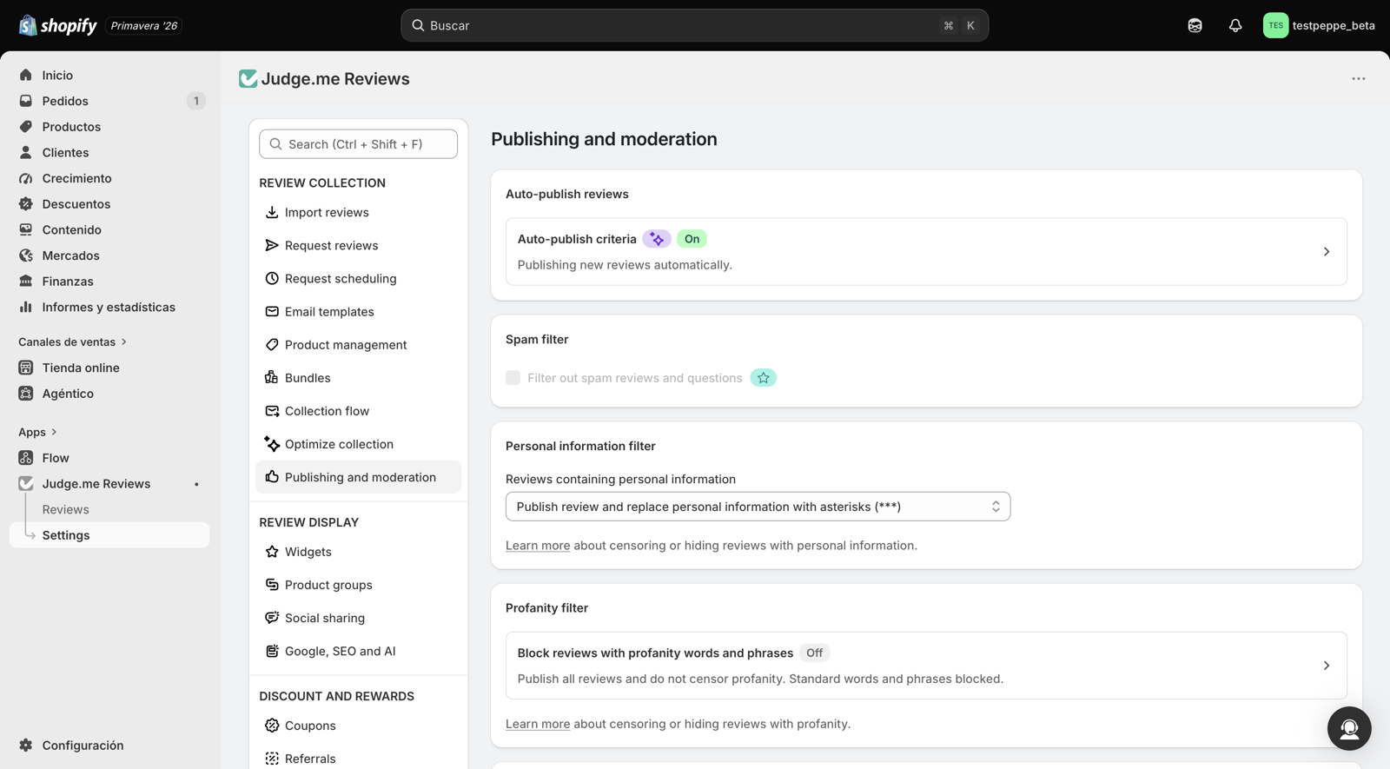Select Publishing and moderation menu item
The height and width of the screenshot is (769, 1390).
358,477
